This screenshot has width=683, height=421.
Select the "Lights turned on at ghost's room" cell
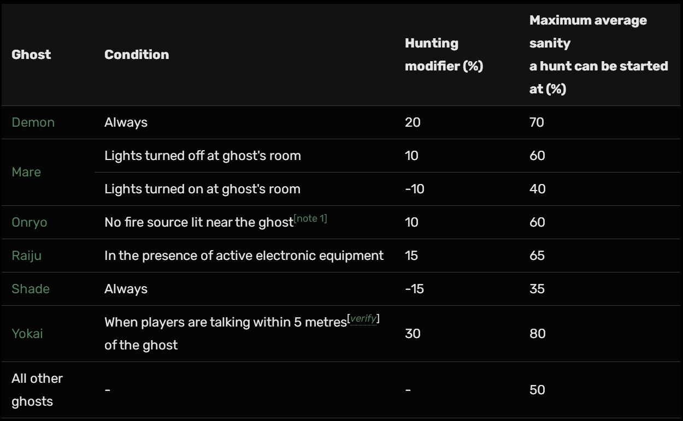click(202, 189)
